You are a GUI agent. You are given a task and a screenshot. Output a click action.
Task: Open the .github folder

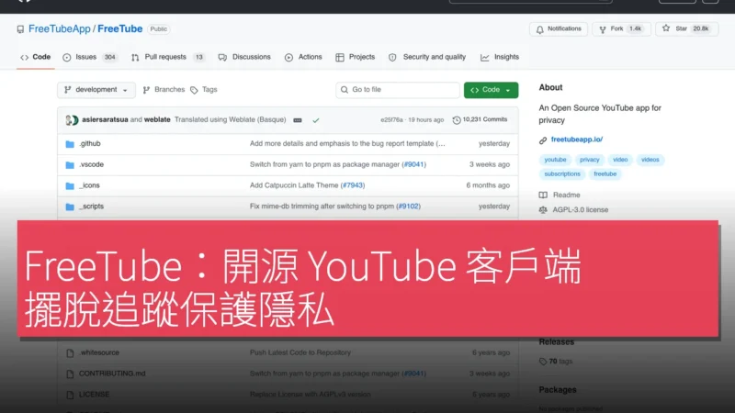(x=89, y=144)
